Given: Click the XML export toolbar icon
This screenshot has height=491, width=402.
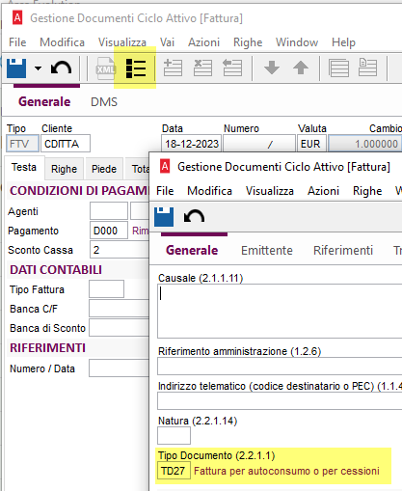Looking at the screenshot, I should pos(106,68).
